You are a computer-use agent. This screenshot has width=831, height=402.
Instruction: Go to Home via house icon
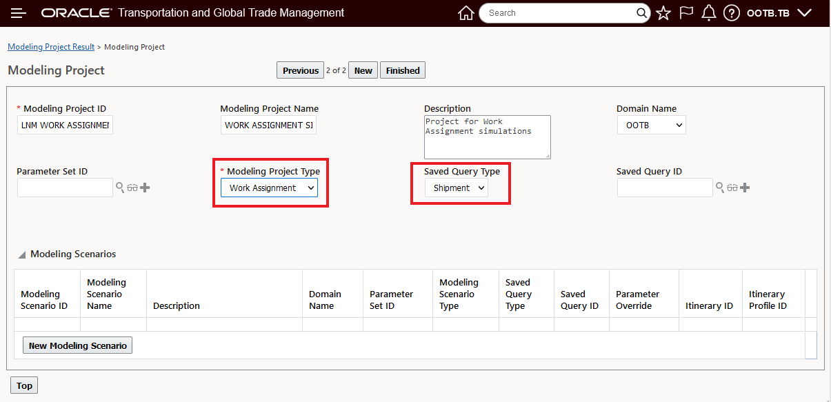(x=466, y=13)
